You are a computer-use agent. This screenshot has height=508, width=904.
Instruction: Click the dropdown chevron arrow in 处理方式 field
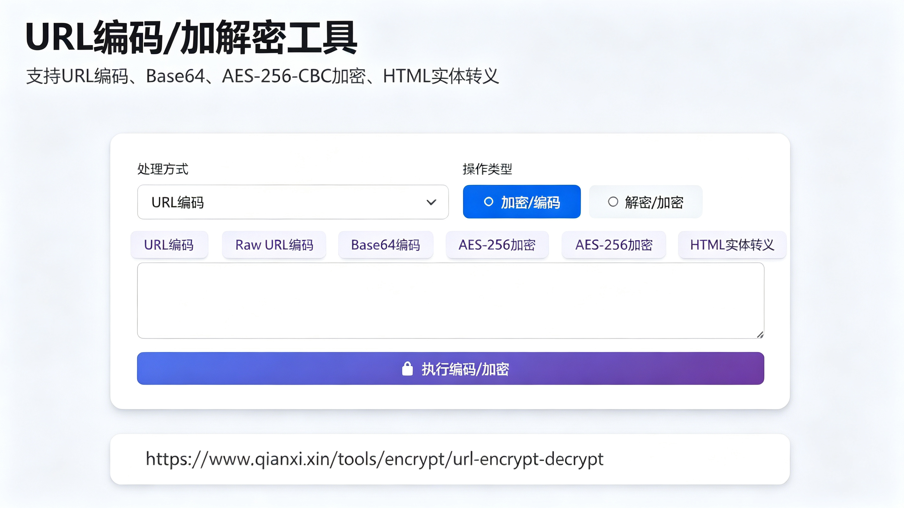pyautogui.click(x=431, y=202)
